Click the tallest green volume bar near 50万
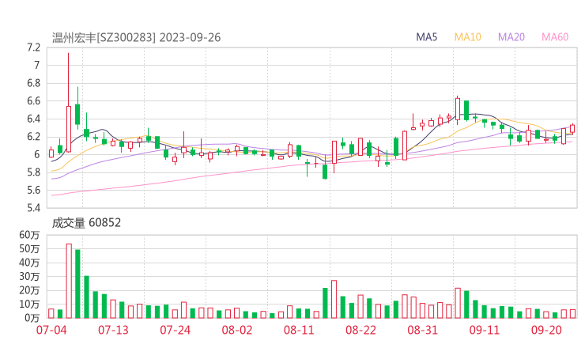The height and width of the screenshot is (348, 585). tap(77, 284)
